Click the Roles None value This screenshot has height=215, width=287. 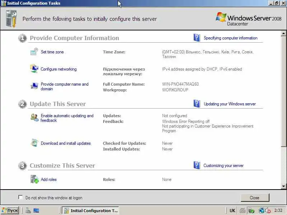(x=167, y=180)
